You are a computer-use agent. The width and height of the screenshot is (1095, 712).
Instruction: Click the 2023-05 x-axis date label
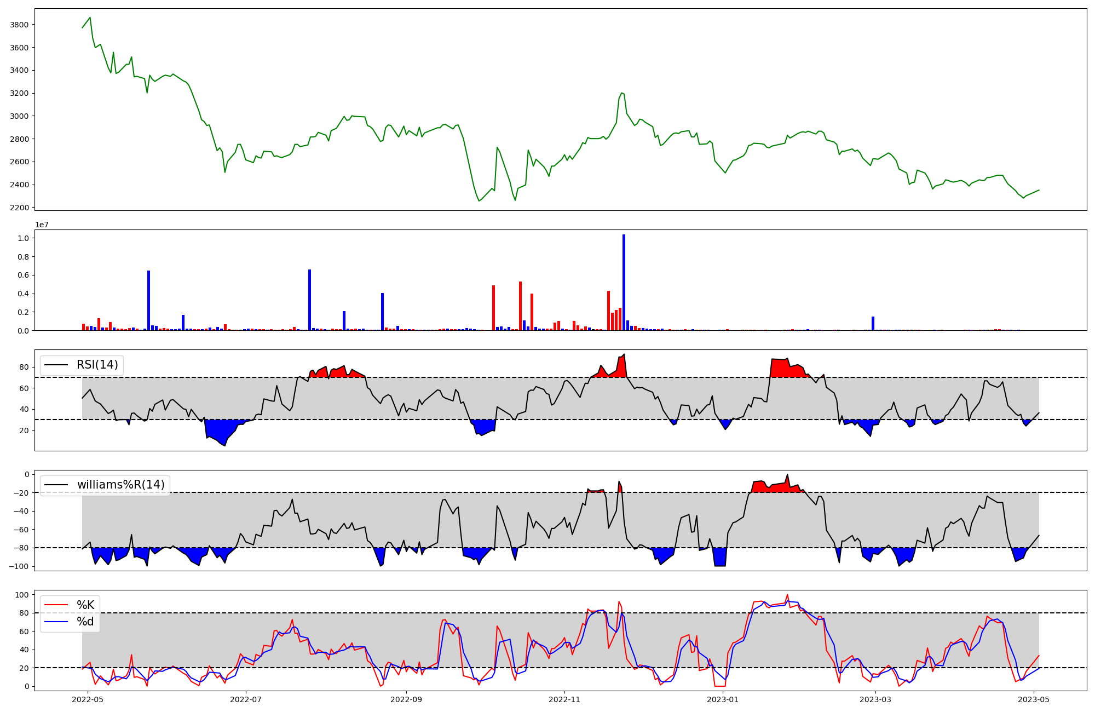click(1034, 699)
